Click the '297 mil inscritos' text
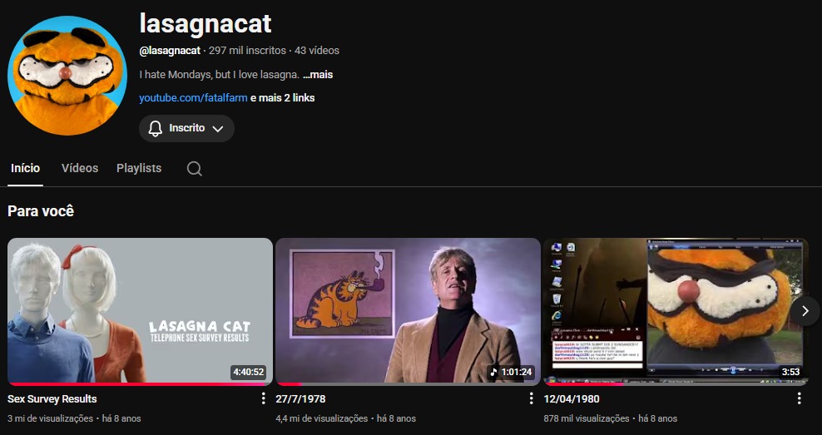 tap(247, 51)
